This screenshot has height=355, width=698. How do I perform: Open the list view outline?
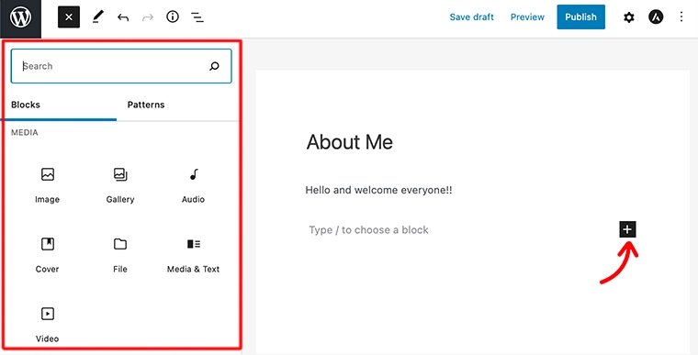click(197, 17)
